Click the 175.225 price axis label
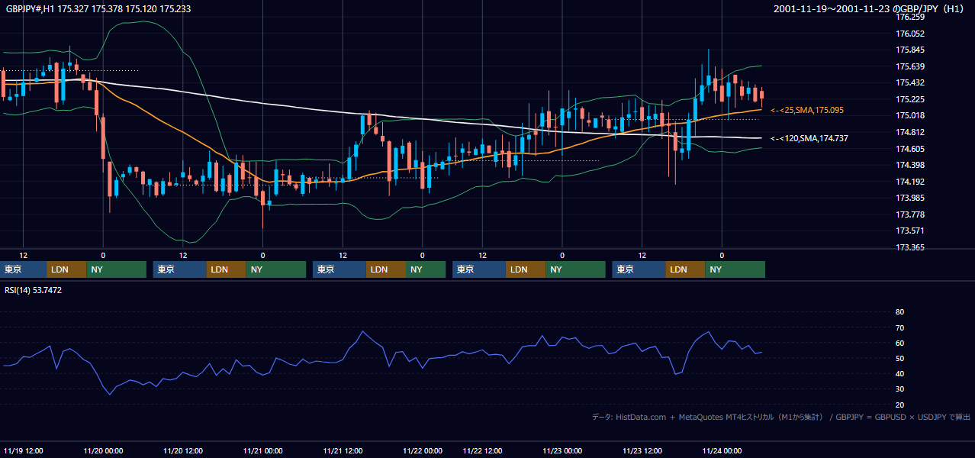Screen dimensions: 975x458 [911, 99]
